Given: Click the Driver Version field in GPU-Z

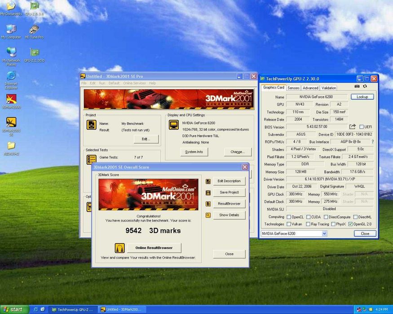Looking at the screenshot, I should coord(330,179).
